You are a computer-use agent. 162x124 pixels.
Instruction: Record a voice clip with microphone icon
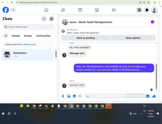[x=63, y=96]
